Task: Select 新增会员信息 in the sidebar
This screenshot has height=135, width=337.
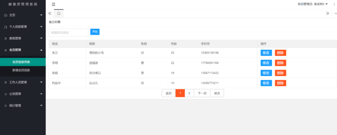Action: (21, 70)
